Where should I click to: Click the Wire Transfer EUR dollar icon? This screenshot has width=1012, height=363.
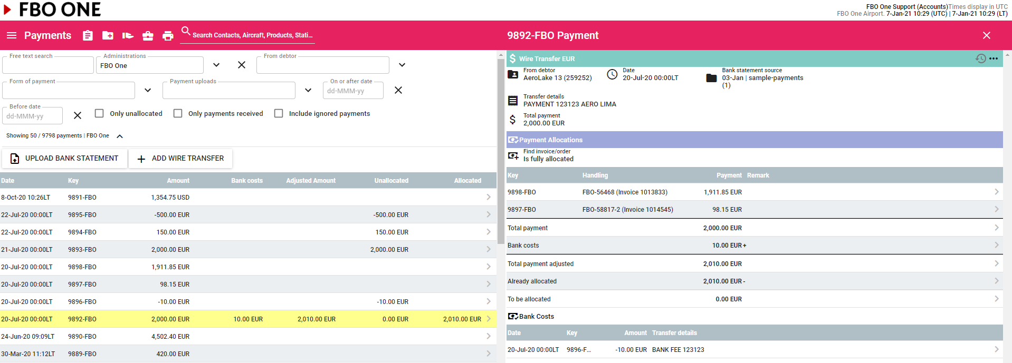[x=512, y=58]
